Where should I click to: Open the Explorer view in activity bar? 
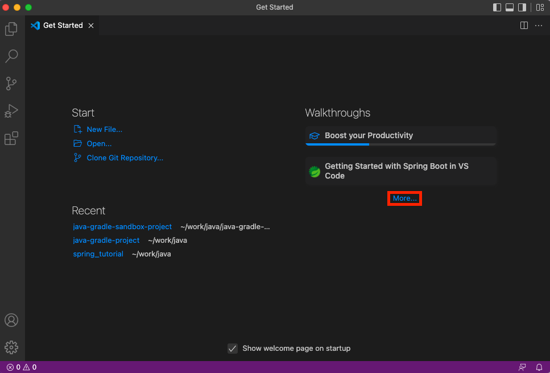11,29
